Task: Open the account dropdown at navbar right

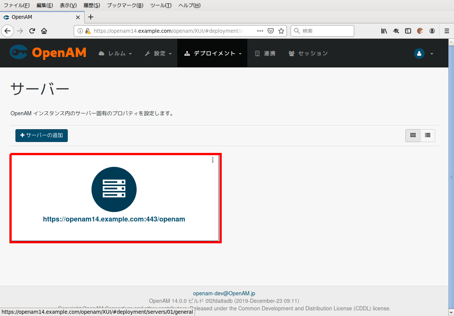Action: pos(422,53)
